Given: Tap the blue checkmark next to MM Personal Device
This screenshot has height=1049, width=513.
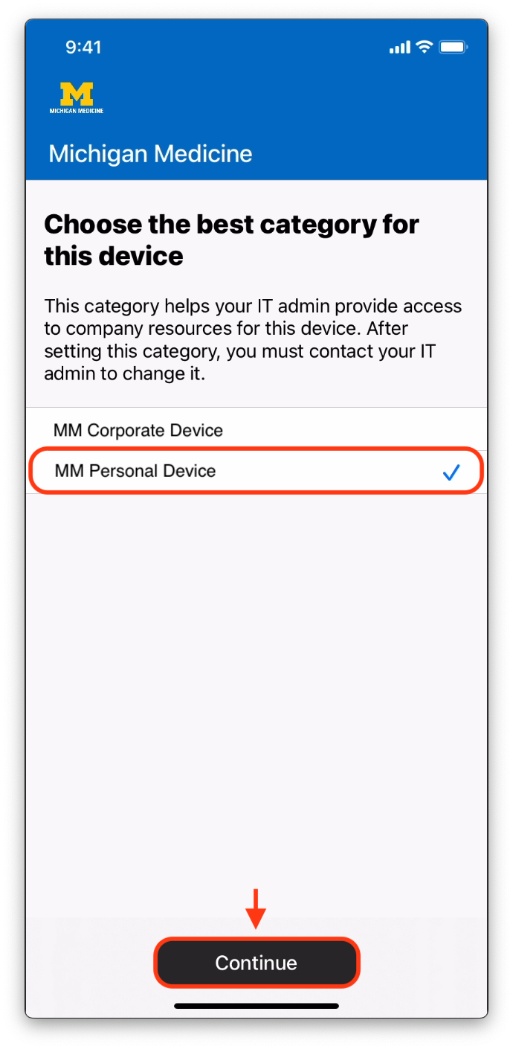Looking at the screenshot, I should 451,472.
